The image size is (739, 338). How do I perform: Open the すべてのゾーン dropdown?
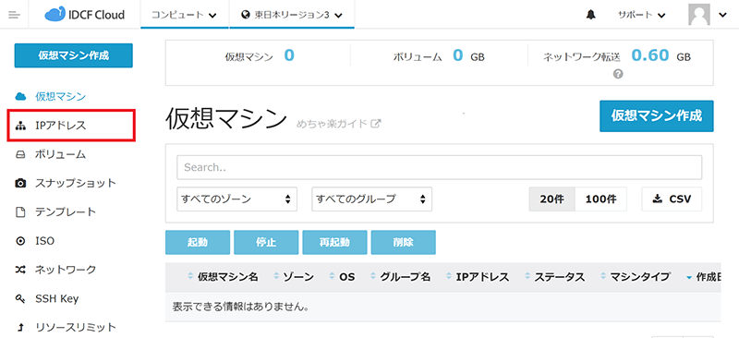[x=237, y=199]
